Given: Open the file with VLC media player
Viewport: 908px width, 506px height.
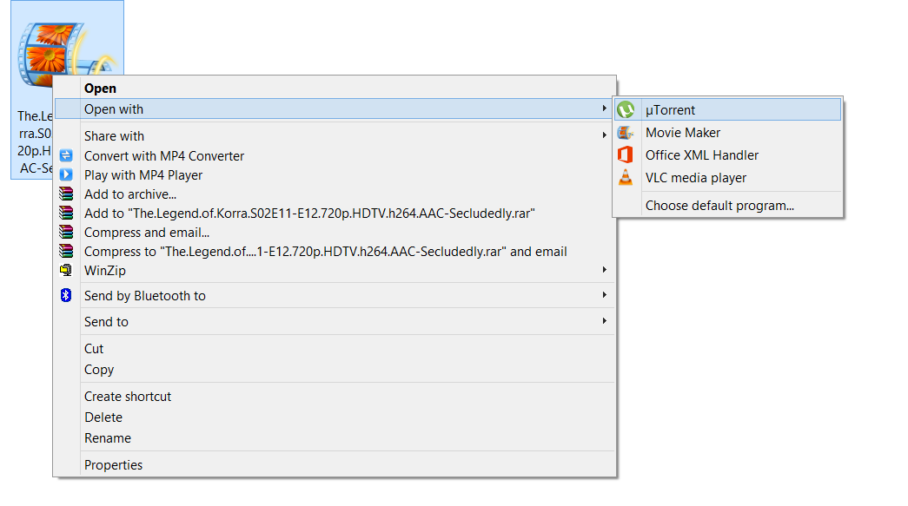Looking at the screenshot, I should [x=727, y=178].
